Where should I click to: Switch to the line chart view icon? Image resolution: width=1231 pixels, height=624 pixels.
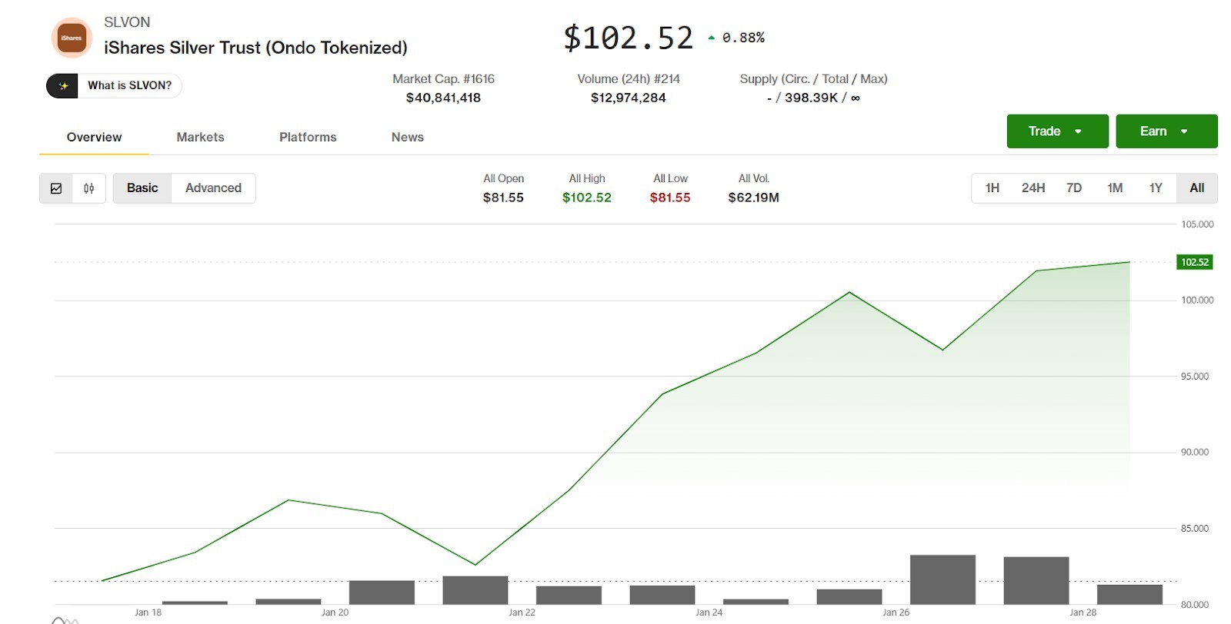pos(56,188)
